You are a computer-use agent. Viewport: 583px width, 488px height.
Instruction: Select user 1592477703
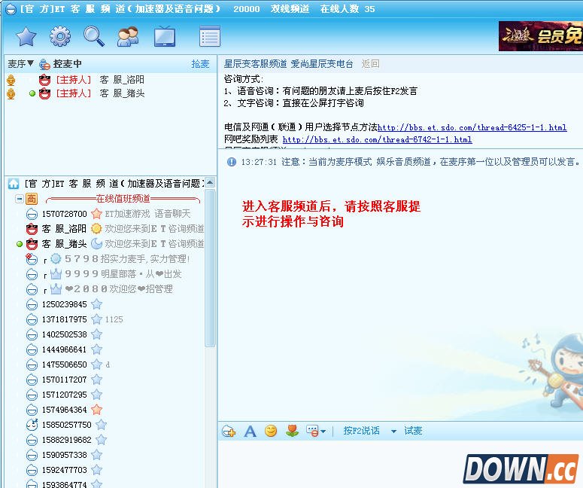pos(64,470)
